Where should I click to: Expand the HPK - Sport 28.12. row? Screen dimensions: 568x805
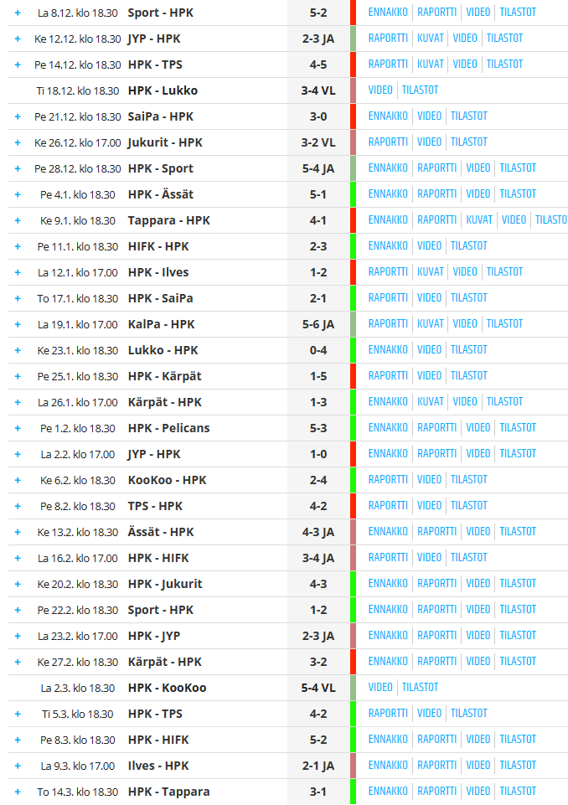18,169
